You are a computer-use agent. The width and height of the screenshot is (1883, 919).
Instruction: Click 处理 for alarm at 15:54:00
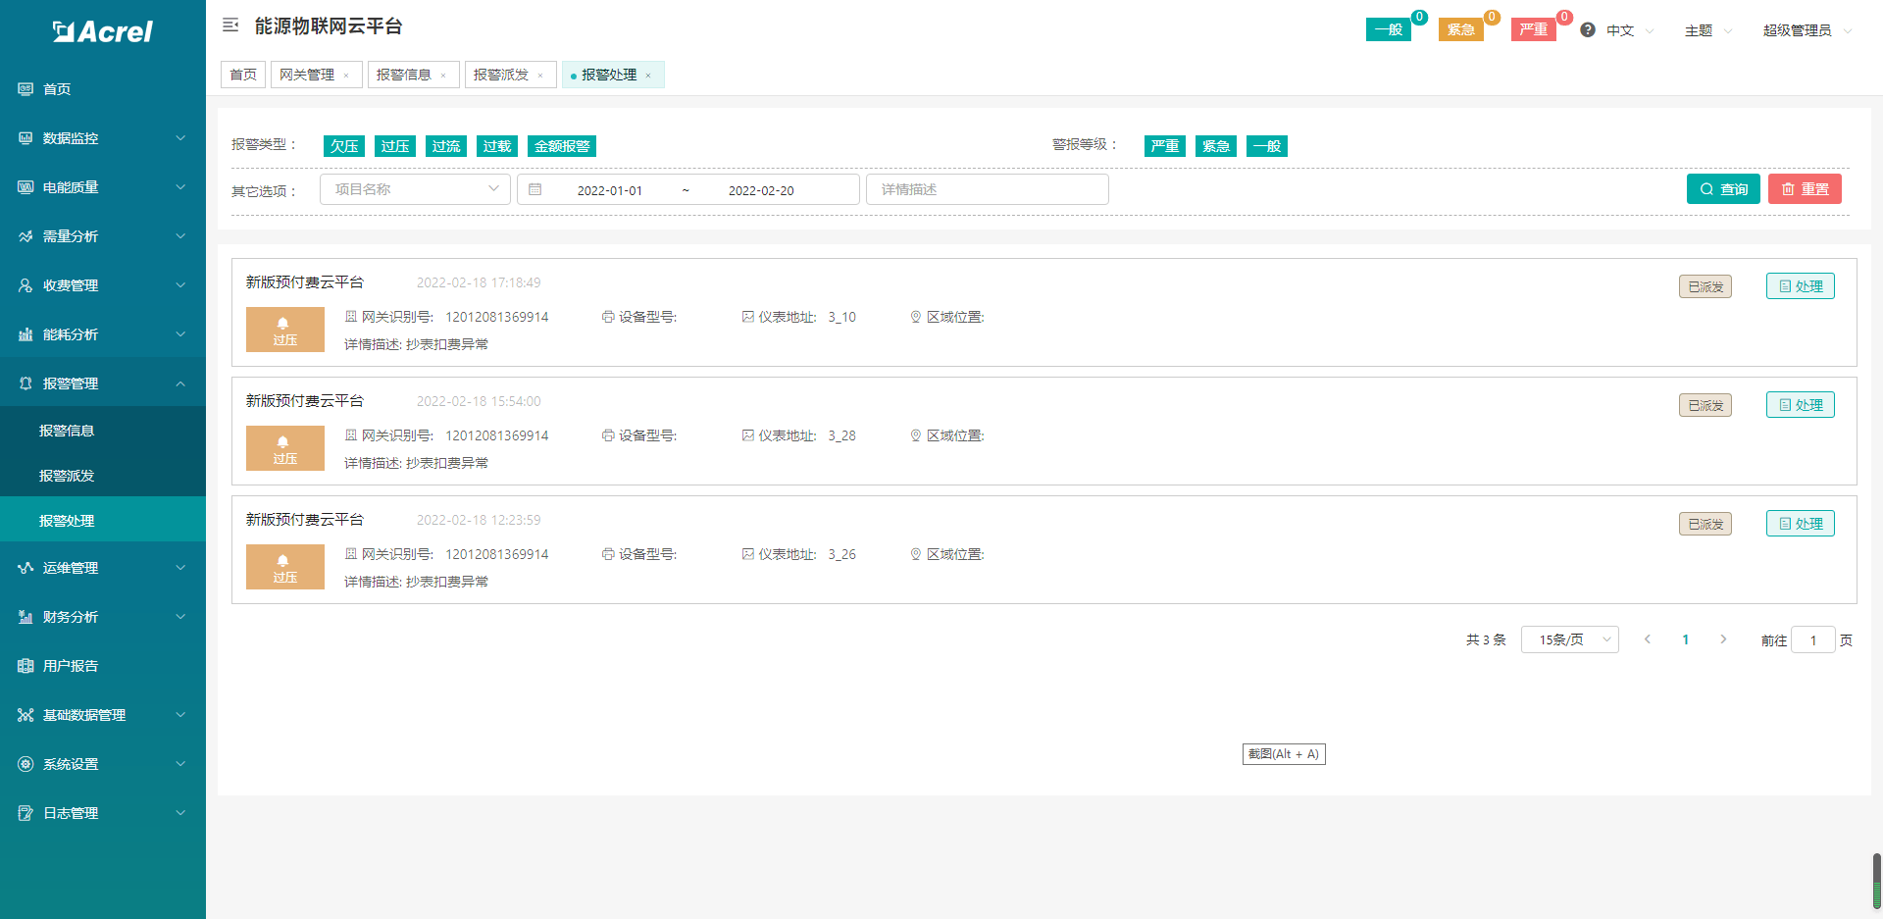click(1801, 405)
